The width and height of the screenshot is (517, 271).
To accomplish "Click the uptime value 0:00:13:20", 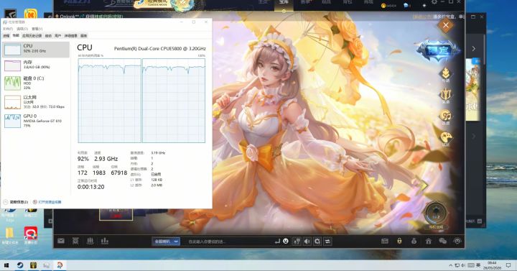I will coord(90,187).
